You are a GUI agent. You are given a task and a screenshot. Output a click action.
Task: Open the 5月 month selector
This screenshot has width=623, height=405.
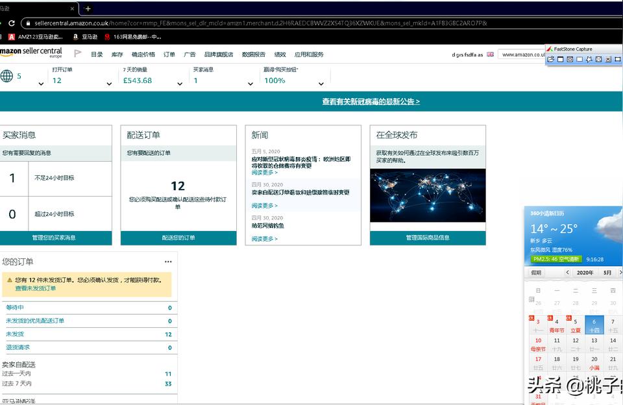pyautogui.click(x=607, y=272)
